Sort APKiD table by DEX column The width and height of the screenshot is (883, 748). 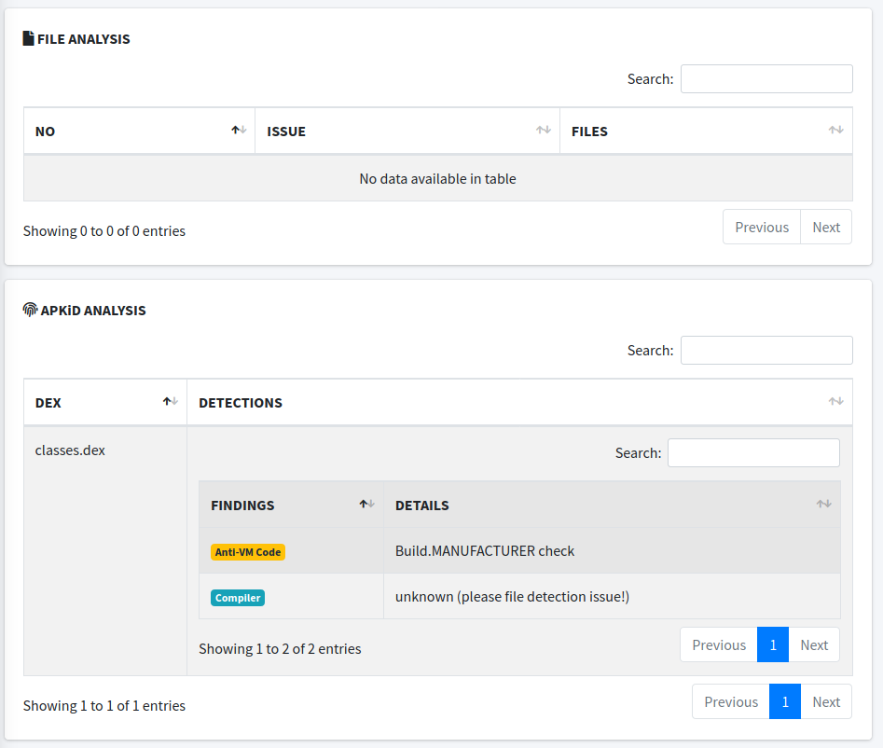(x=171, y=402)
